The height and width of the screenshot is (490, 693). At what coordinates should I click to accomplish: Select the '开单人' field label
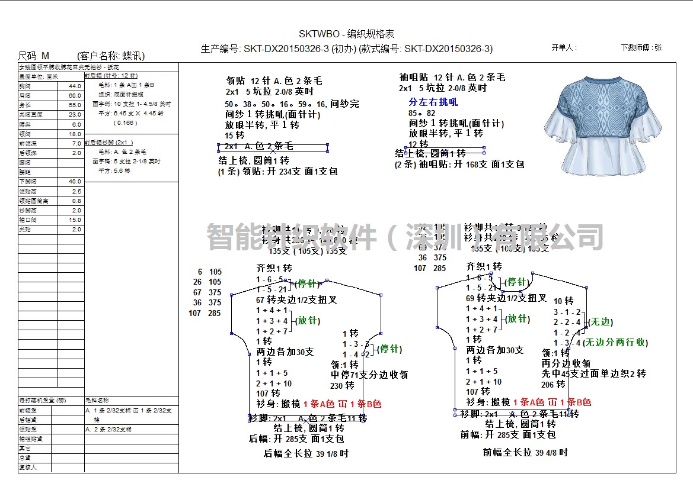(x=564, y=47)
